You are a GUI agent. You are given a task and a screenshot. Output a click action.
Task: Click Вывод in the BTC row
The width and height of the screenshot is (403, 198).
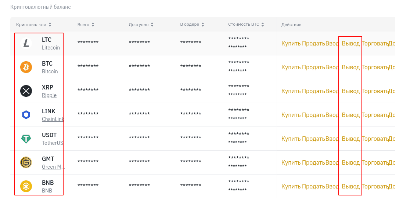click(350, 67)
